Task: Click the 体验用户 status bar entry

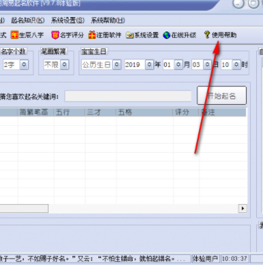Action: pos(206,259)
